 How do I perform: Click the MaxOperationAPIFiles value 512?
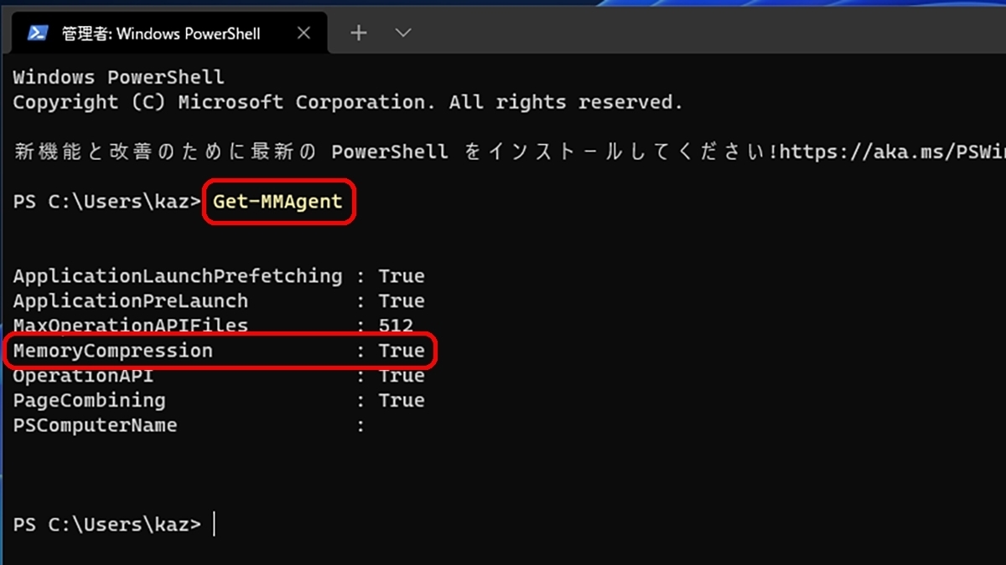(x=396, y=326)
